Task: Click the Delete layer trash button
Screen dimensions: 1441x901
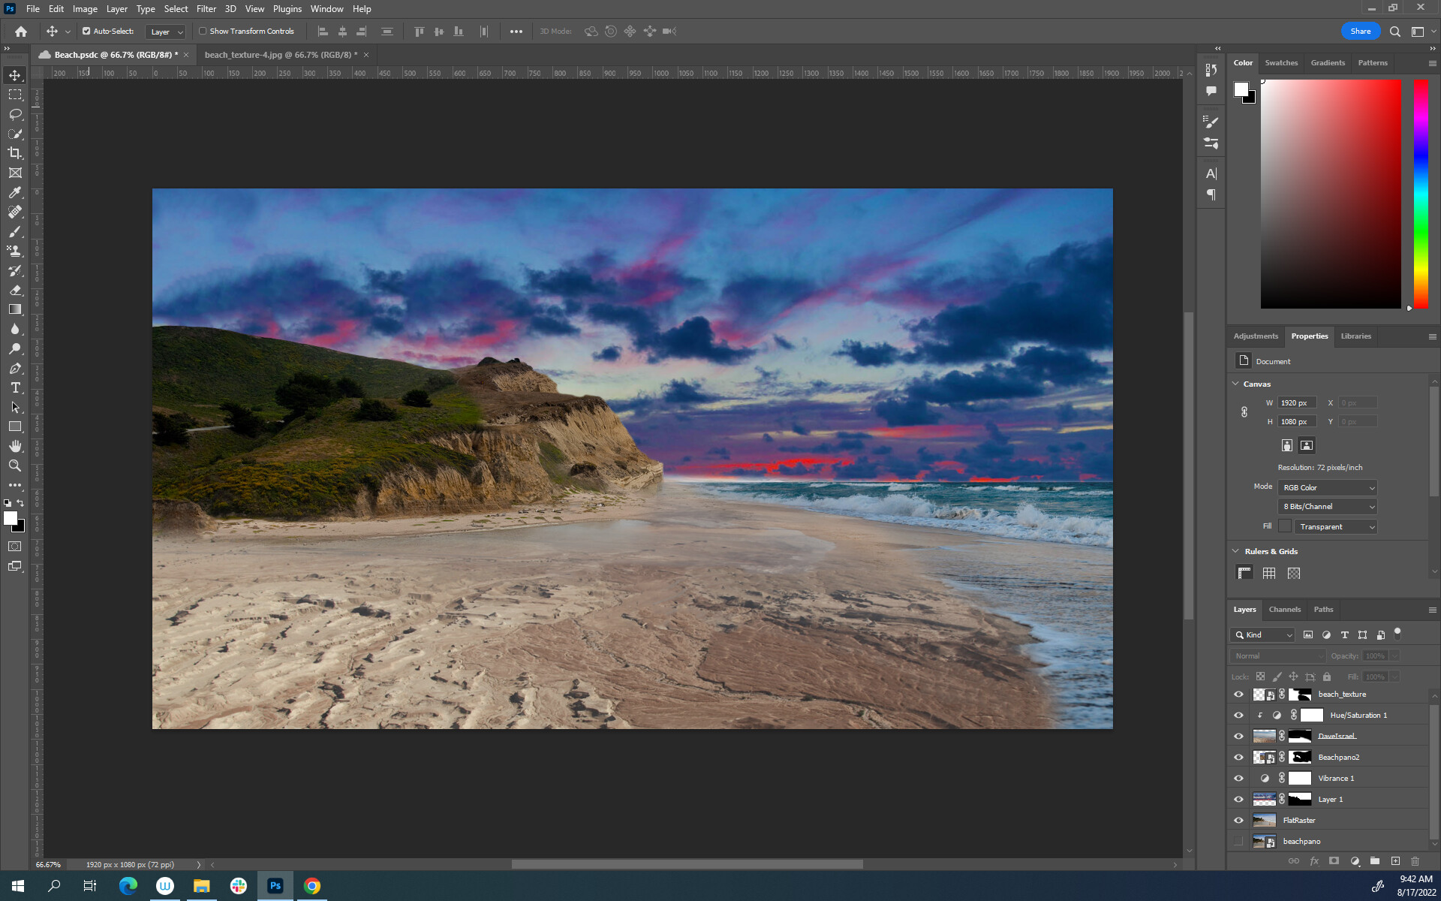Action: click(x=1415, y=861)
